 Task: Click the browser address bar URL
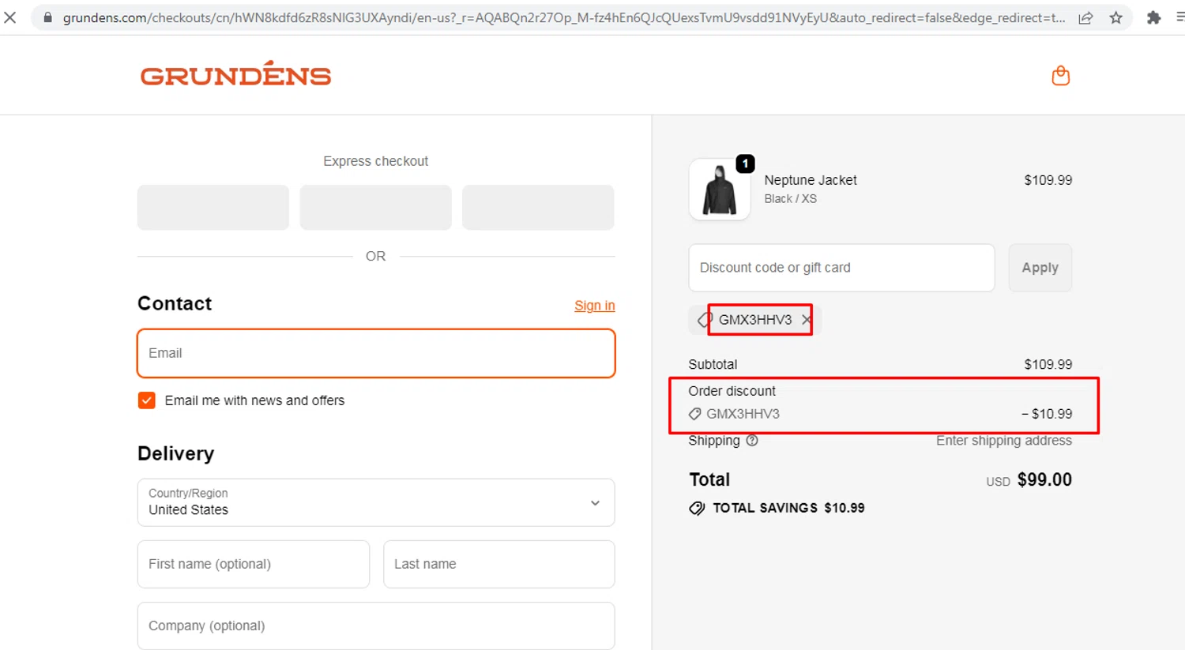563,17
